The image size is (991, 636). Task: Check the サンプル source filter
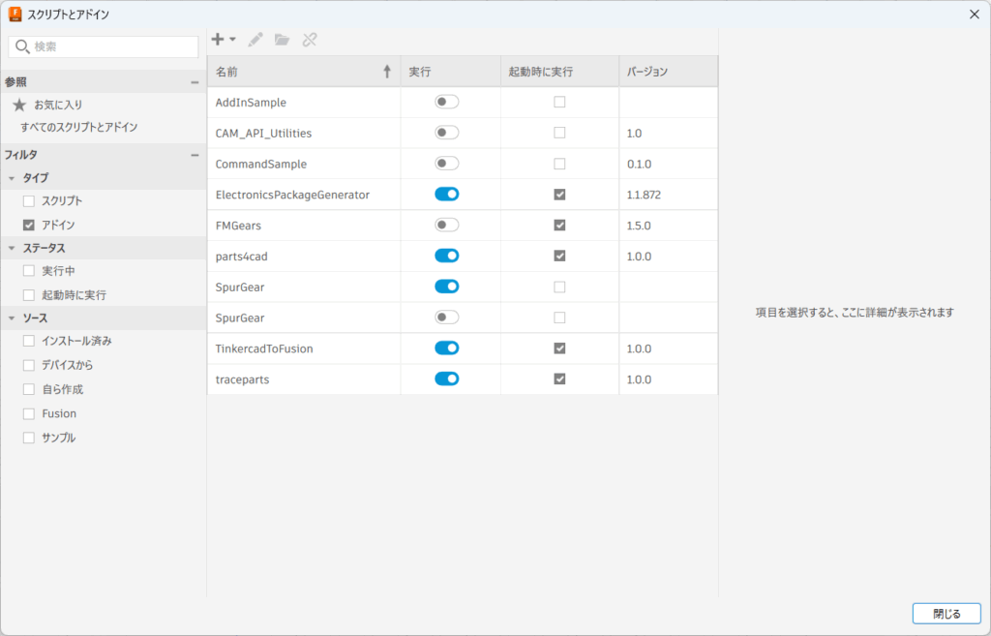28,438
